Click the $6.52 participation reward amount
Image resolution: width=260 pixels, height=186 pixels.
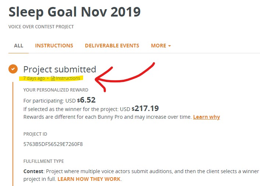tap(88, 100)
